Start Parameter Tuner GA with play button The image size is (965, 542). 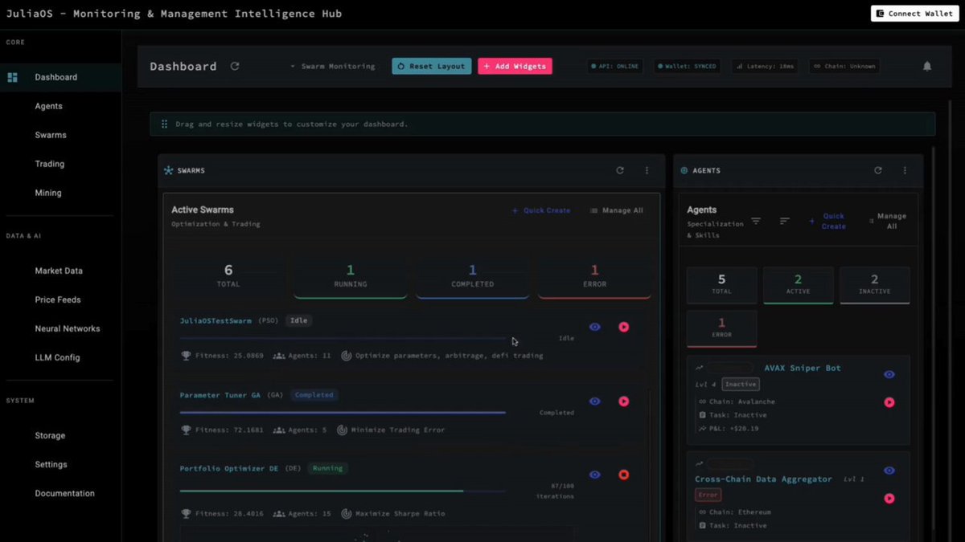(x=624, y=401)
